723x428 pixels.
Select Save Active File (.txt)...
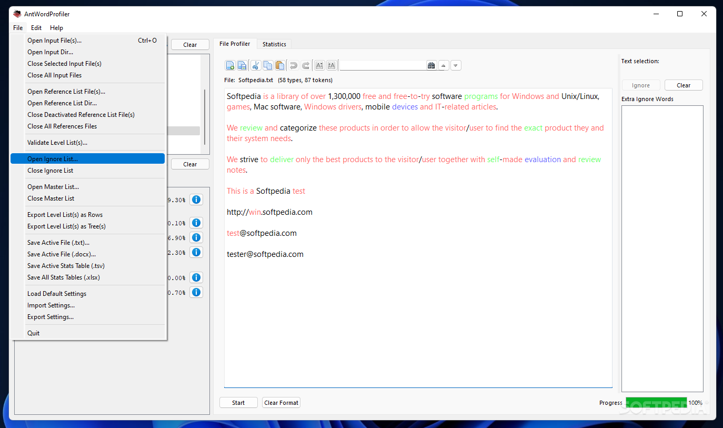[x=87, y=243]
